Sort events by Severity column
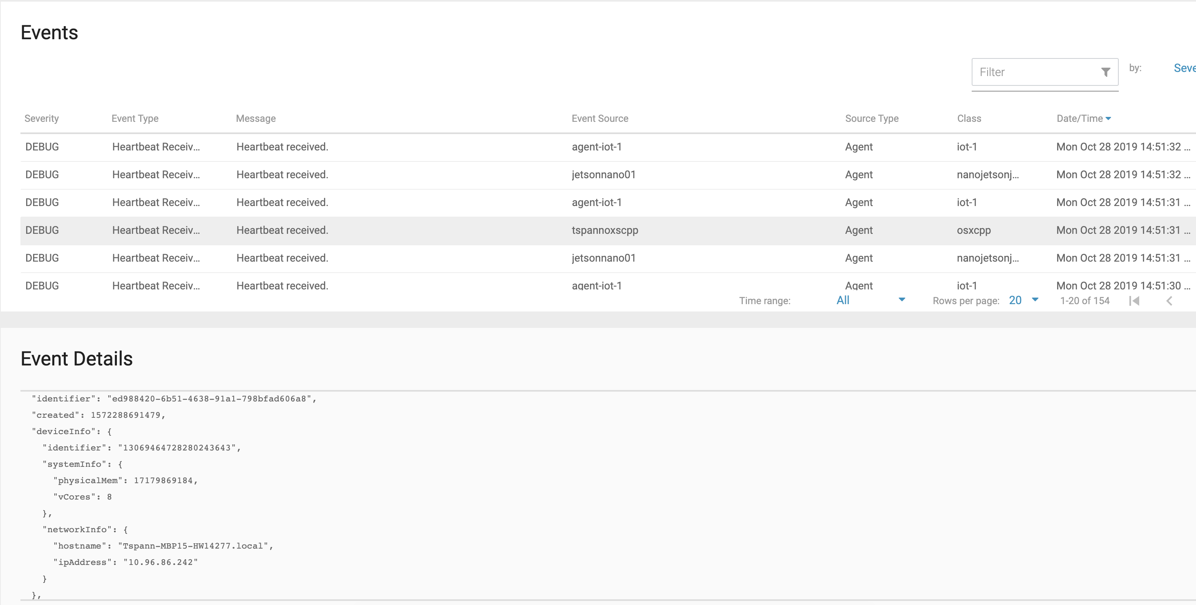1196x605 pixels. click(42, 119)
